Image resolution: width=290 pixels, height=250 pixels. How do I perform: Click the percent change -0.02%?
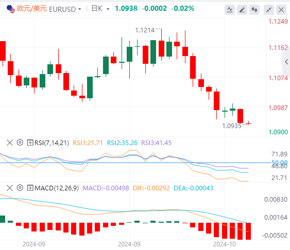(x=182, y=9)
